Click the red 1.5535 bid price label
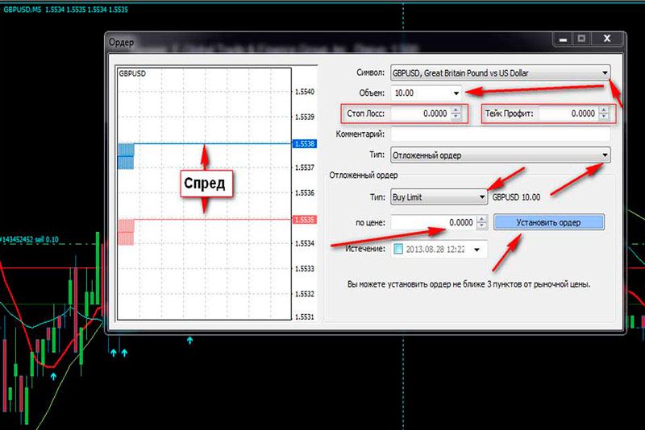The height and width of the screenshot is (430, 645). pos(306,219)
